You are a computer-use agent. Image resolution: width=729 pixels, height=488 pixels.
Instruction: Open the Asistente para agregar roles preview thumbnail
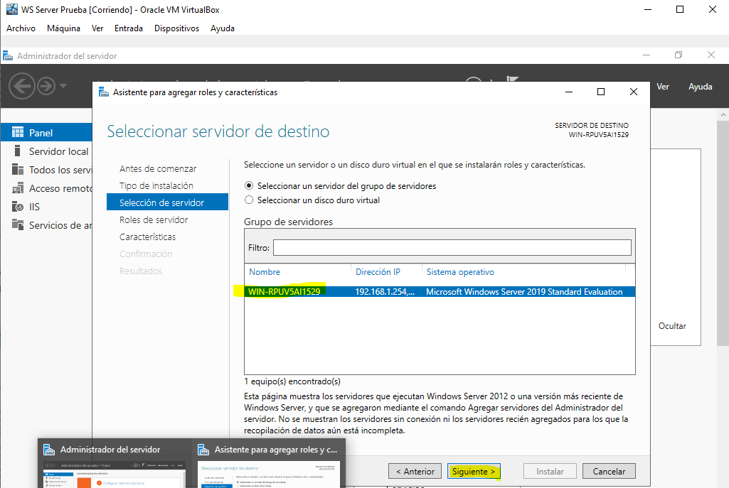pos(269,474)
